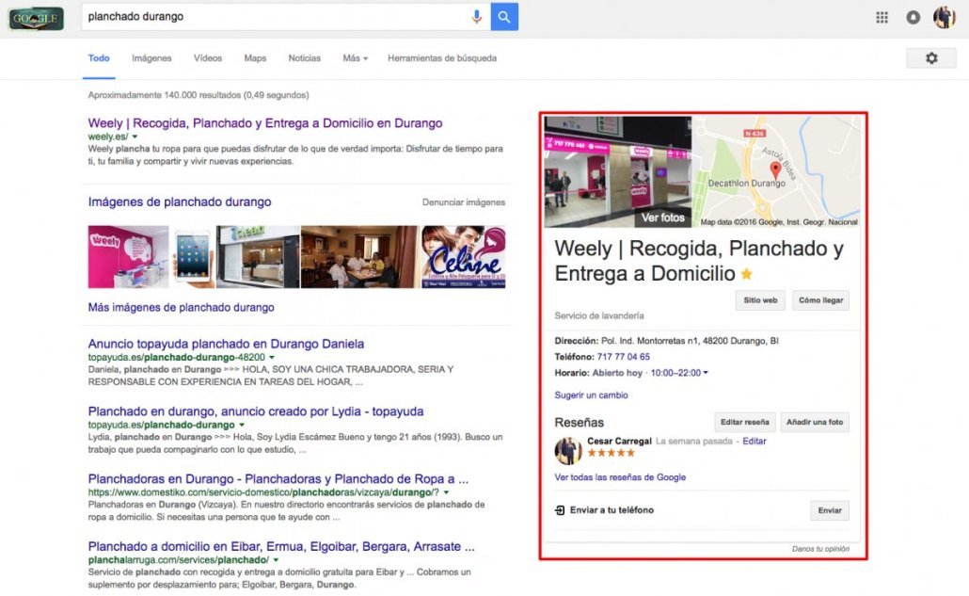Click the Cómo llegar button
969x596 pixels.
(x=820, y=300)
